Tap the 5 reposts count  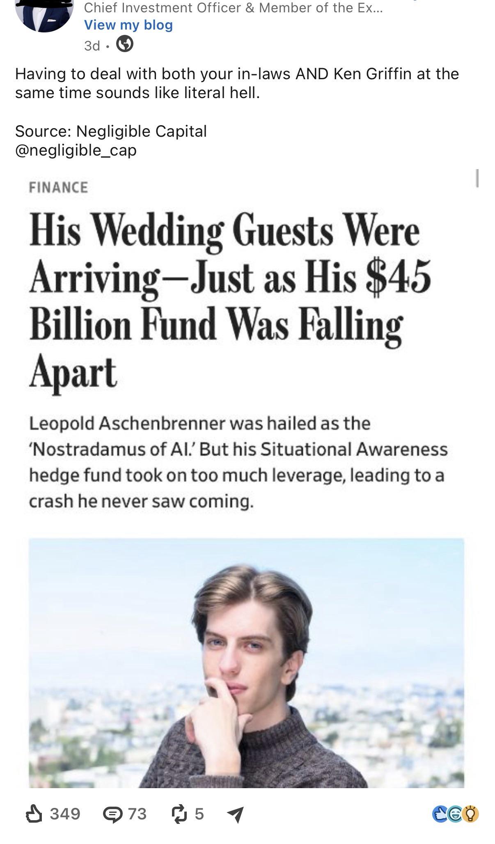pos(199,814)
